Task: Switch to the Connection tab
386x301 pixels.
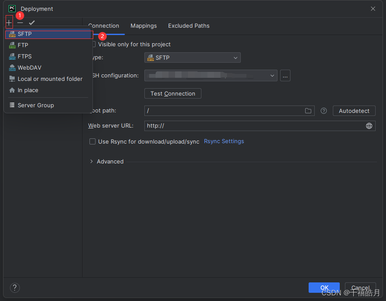Action: [104, 26]
